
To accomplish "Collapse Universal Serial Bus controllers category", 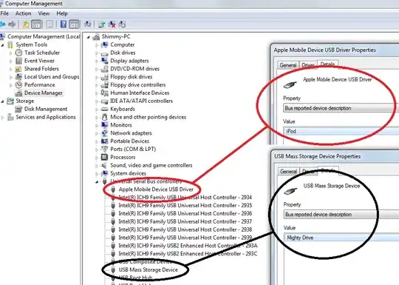I will point(97,182).
